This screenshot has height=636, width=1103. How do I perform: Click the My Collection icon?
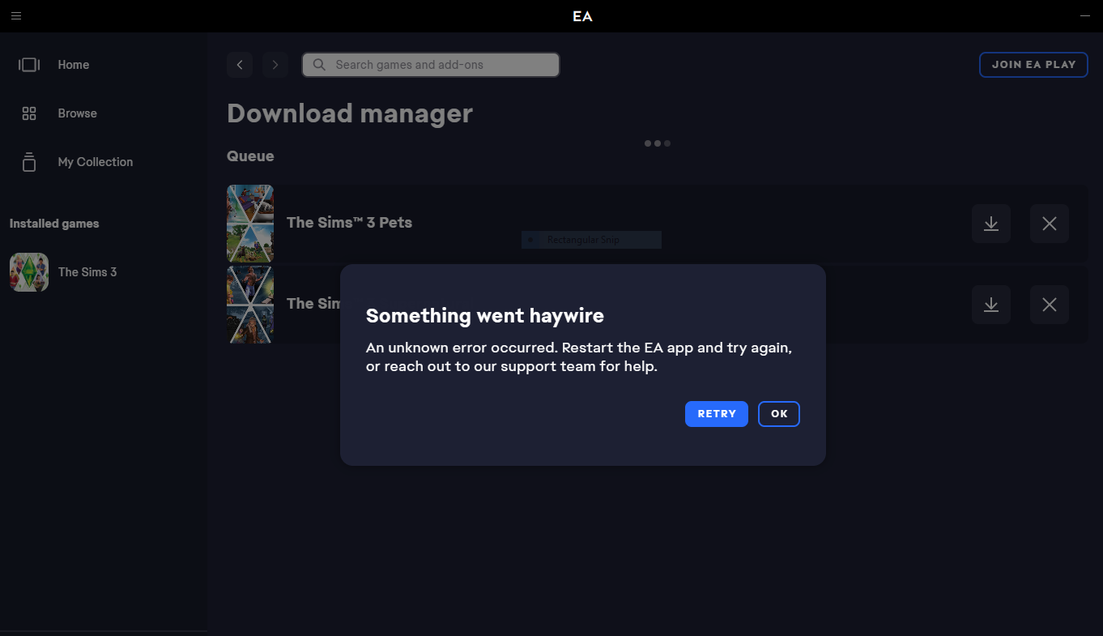click(29, 162)
